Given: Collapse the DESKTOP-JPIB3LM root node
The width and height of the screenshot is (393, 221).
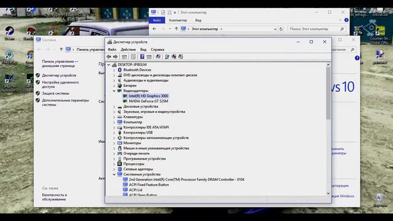Looking at the screenshot, I should click(x=109, y=64).
